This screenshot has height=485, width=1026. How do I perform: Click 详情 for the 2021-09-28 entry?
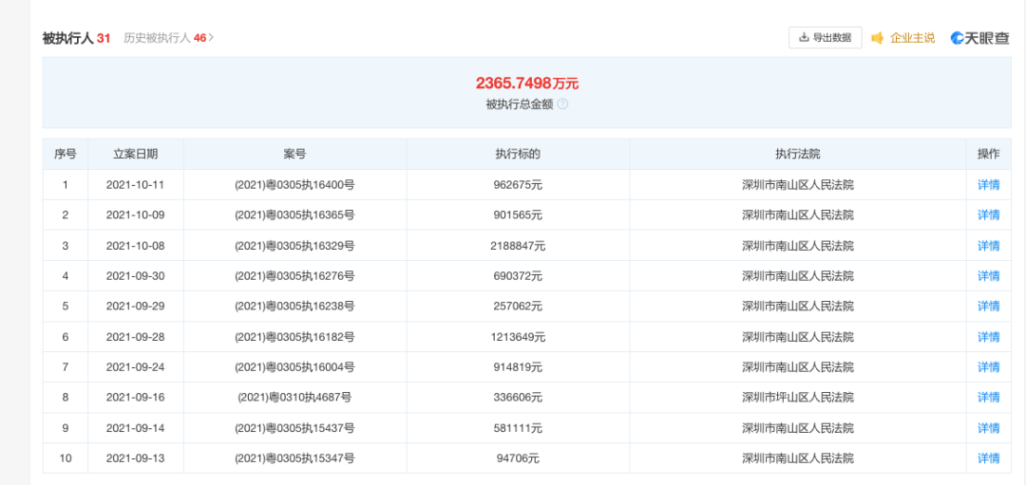click(988, 337)
